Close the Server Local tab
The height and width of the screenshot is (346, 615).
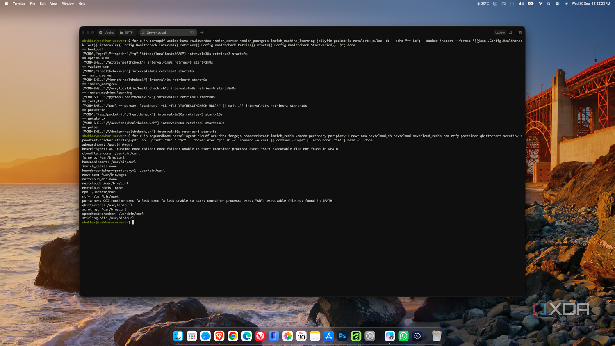[143, 32]
